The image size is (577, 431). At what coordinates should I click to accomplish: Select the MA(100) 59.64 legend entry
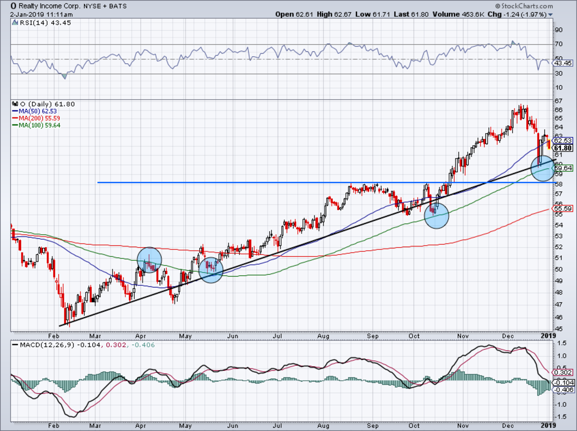pyautogui.click(x=37, y=125)
